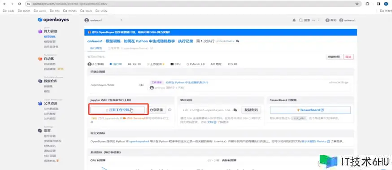The width and height of the screenshot is (392, 170).
Task: Click the info icon next to 工作目录 tab
Action: (x=152, y=48)
